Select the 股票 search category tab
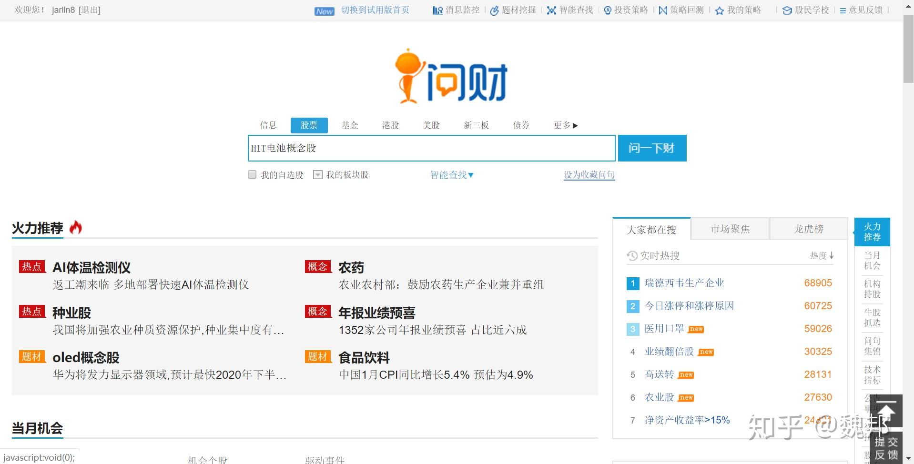914x464 pixels. pyautogui.click(x=309, y=125)
